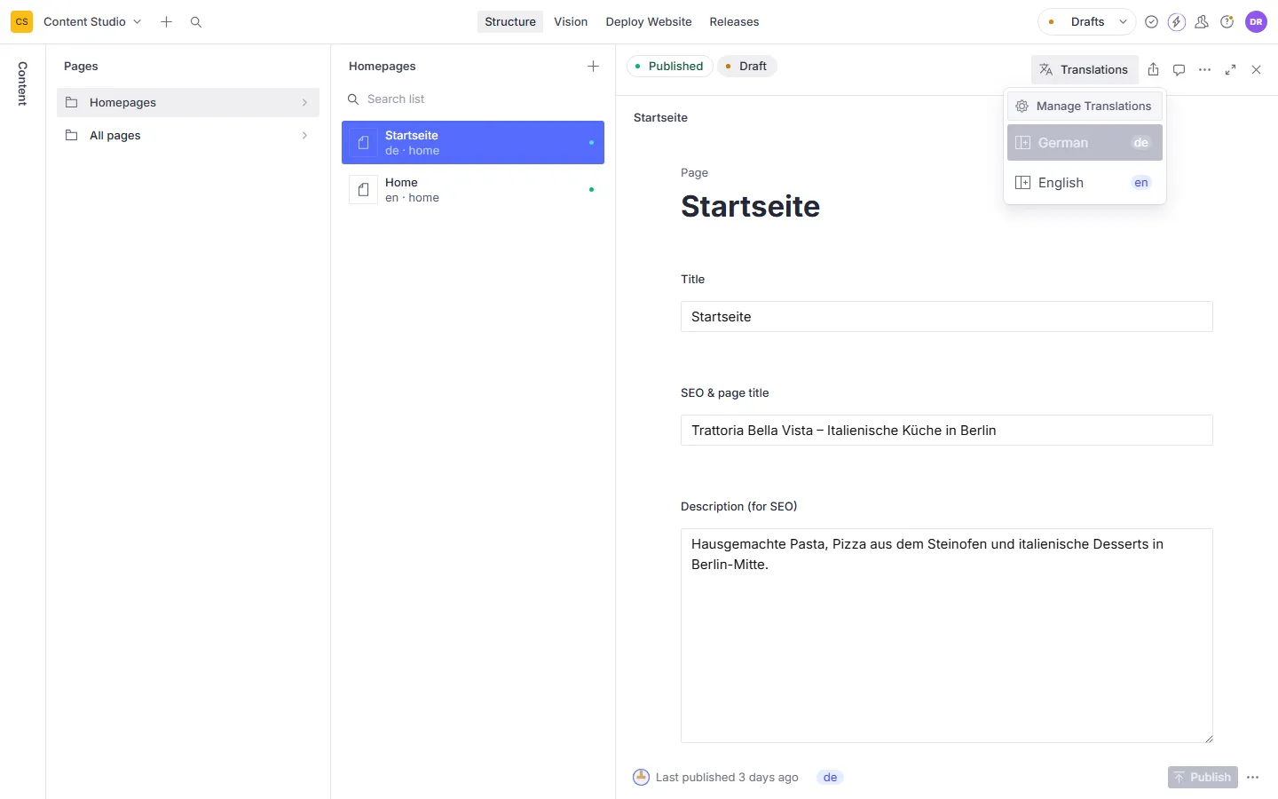Click the Description for SEO textarea
The height and width of the screenshot is (799, 1278).
[x=947, y=636]
